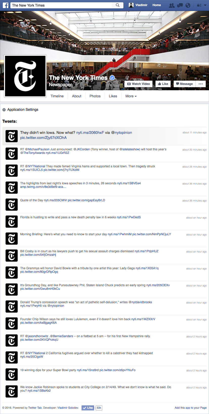Like the page using the cover Like button

coord(163,84)
